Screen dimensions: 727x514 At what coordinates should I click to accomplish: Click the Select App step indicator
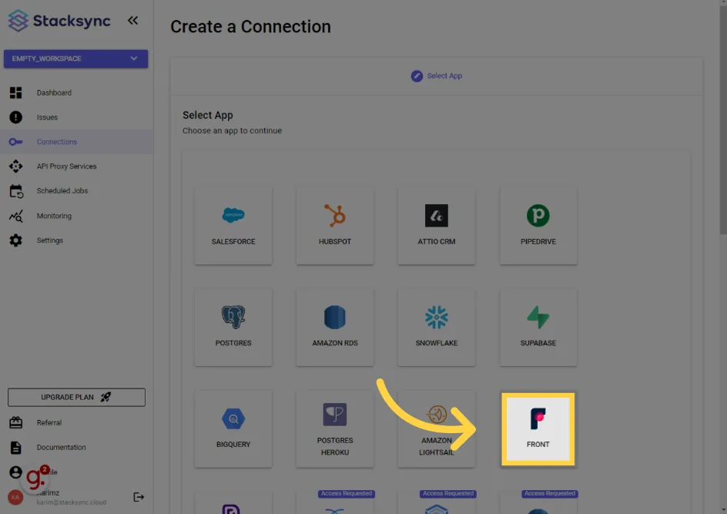tap(437, 76)
